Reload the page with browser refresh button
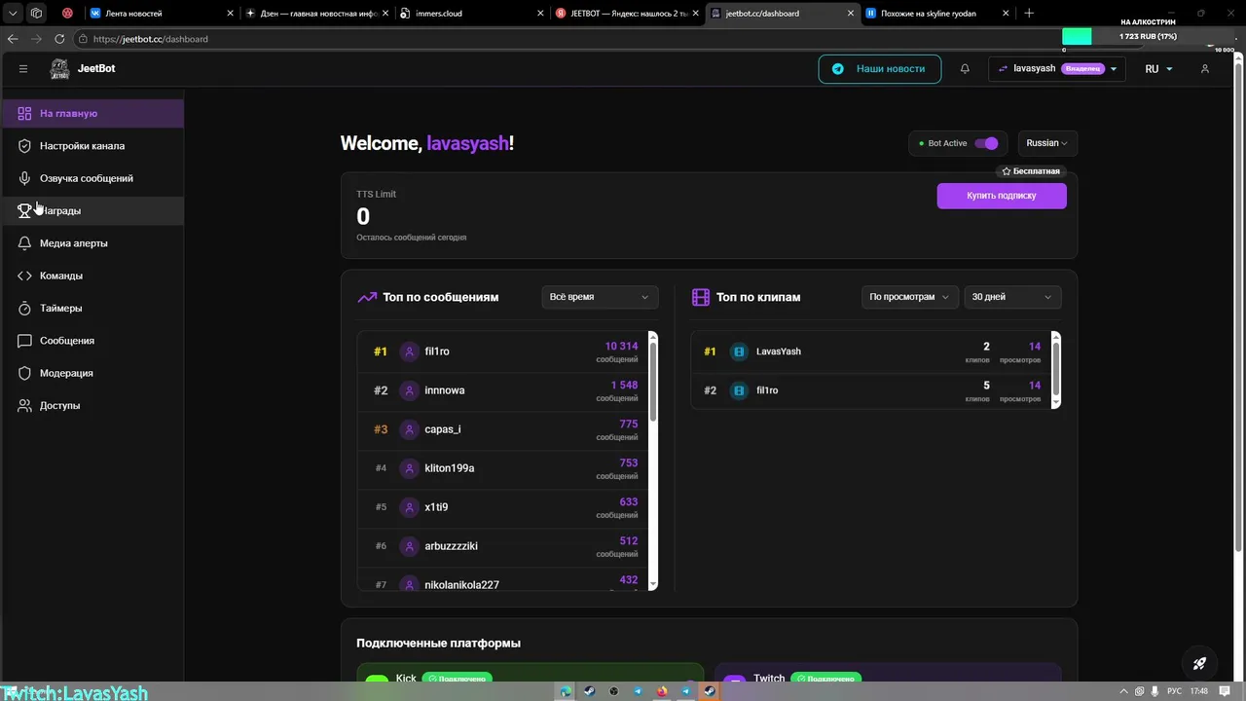This screenshot has height=701, width=1246. point(59,39)
